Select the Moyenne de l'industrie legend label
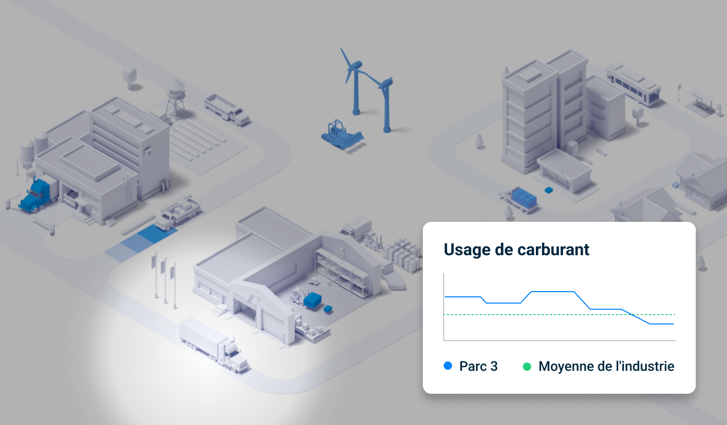Screen dimensions: 727x425 606,366
